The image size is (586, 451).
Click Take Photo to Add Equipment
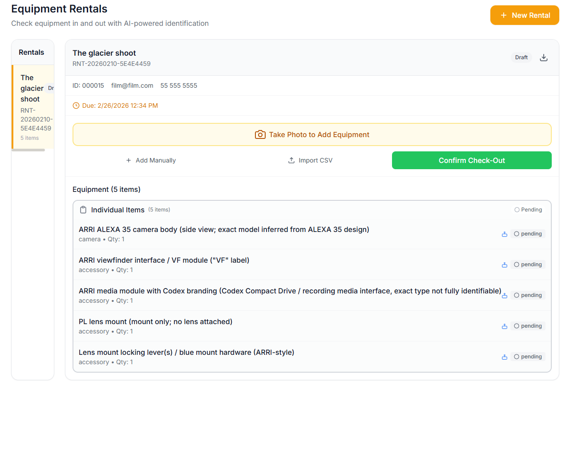click(312, 134)
